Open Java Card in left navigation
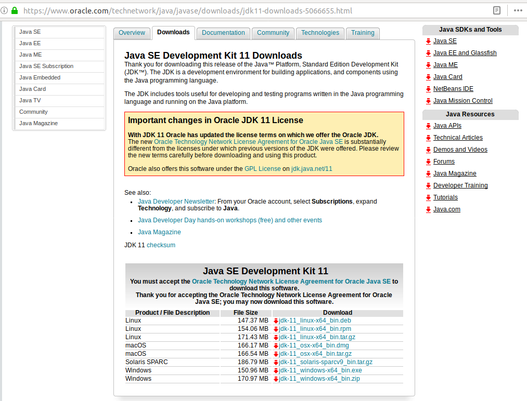Screen dimensions: 527x401 [x=59, y=89]
